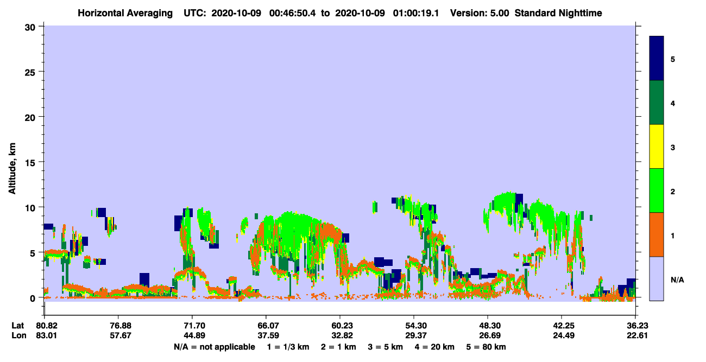
Task: Click the lavender N/A legend swatch
Action: click(657, 278)
